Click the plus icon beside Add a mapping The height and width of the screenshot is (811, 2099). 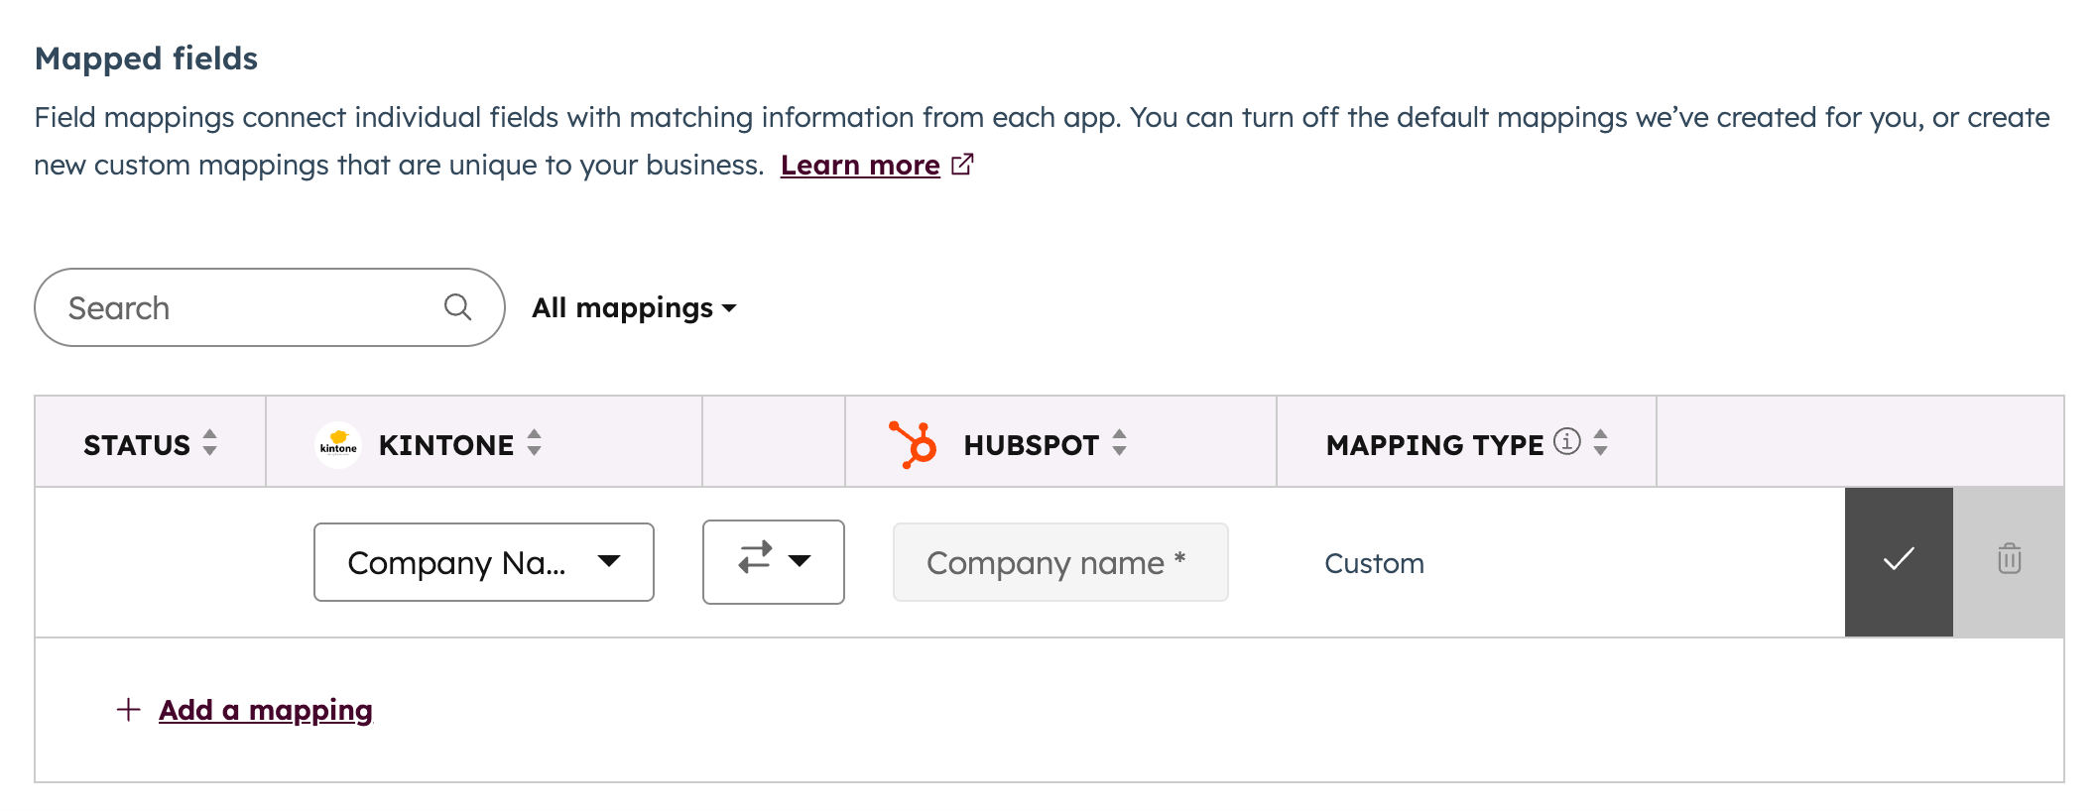click(128, 710)
